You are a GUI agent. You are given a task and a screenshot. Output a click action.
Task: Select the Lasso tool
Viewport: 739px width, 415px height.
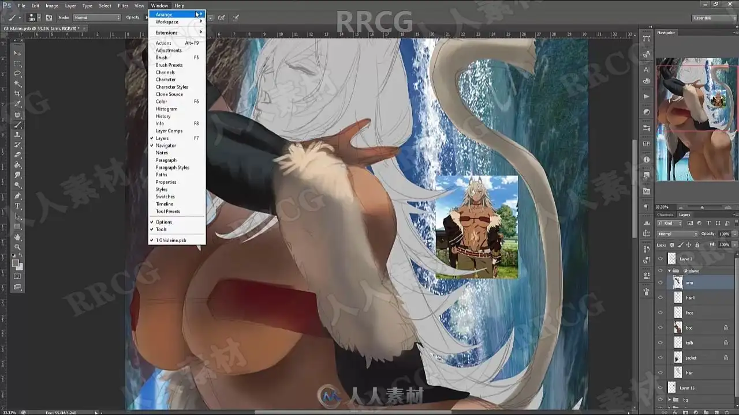pyautogui.click(x=18, y=74)
